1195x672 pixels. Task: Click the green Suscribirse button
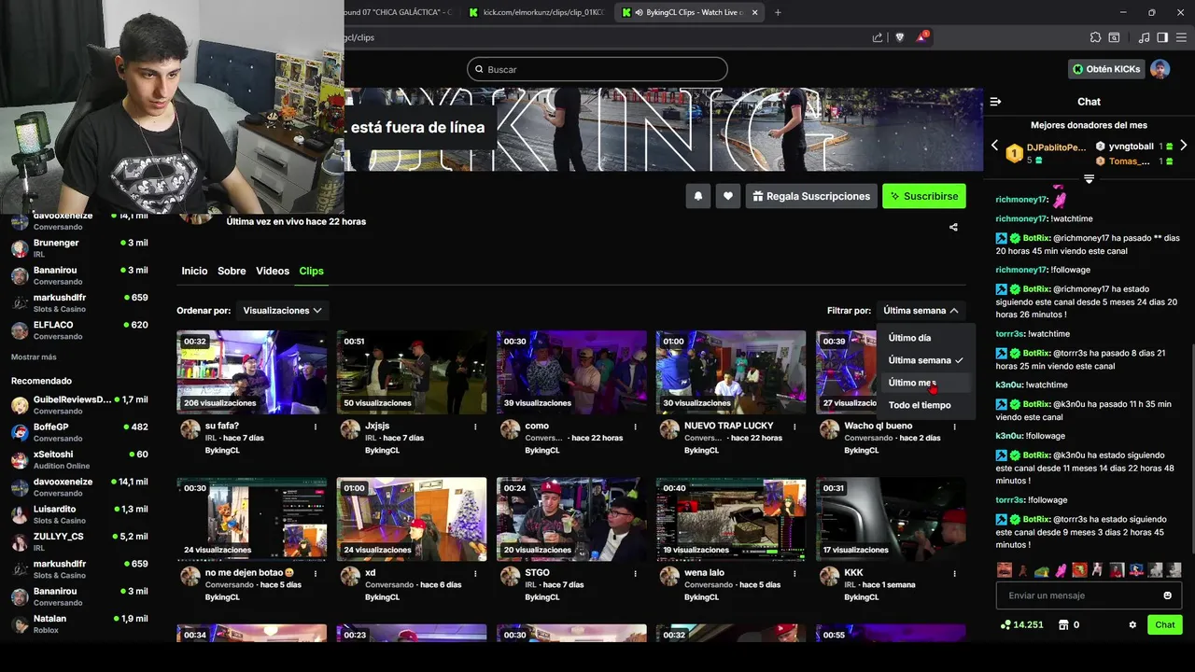click(923, 196)
